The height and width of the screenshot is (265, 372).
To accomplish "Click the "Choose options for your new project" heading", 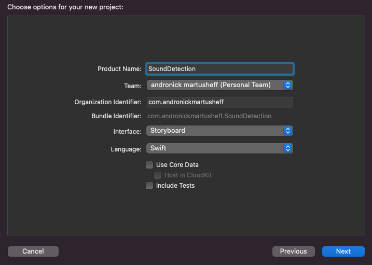I will [65, 7].
